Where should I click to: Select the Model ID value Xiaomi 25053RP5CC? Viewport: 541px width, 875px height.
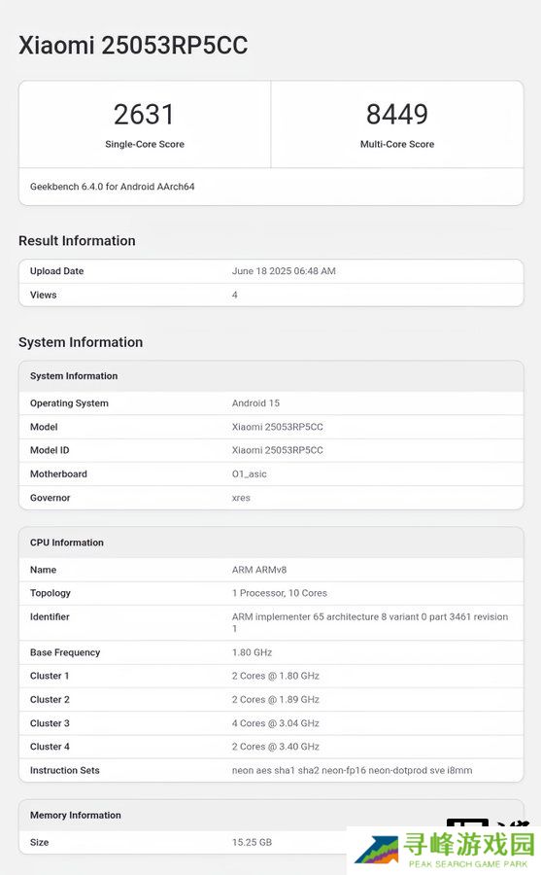(x=277, y=450)
